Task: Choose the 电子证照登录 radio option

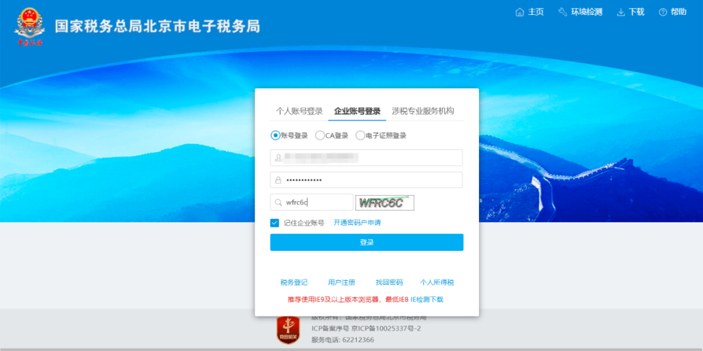Action: [360, 136]
